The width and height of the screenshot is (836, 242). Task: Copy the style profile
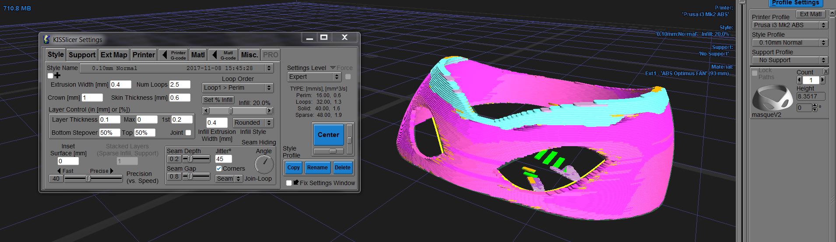(294, 168)
